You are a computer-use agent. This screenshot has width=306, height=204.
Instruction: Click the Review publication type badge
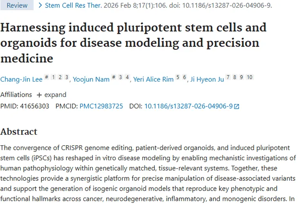[17, 6]
